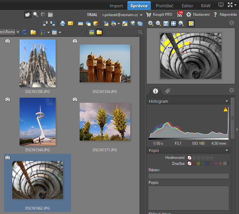Toggle RAW JPG pairing button
Image resolution: width=239 pixels, height=214 pixels.
[x=92, y=32]
